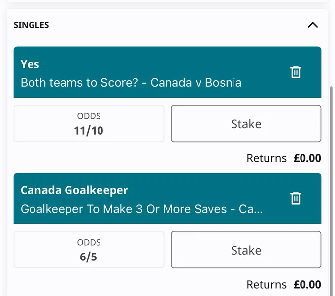Select the 6/5 odds box
Image resolution: width=335 pixels, height=296 pixels.
pos(89,250)
